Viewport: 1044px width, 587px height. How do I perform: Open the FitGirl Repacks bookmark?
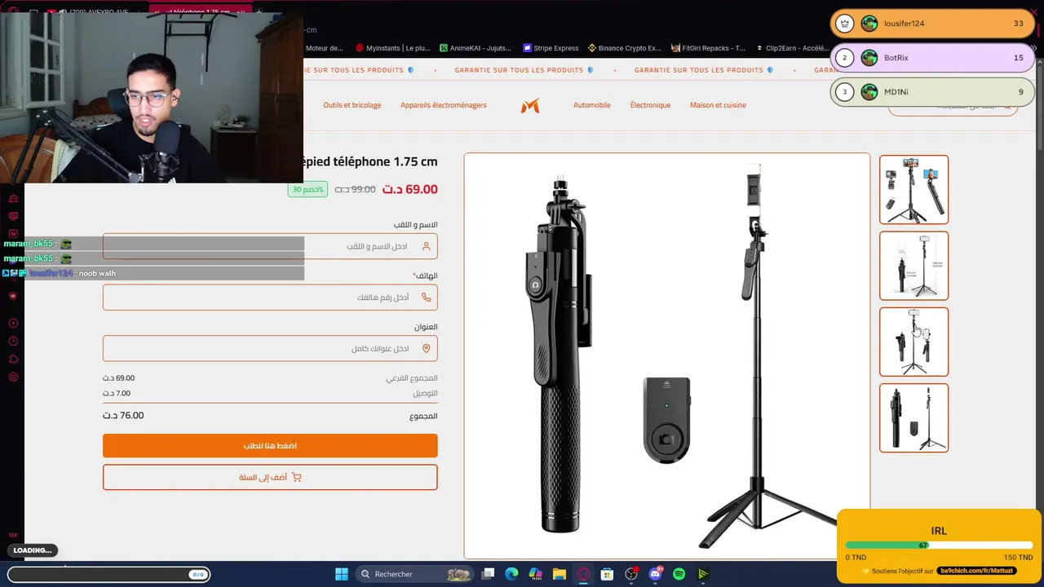[x=708, y=48]
